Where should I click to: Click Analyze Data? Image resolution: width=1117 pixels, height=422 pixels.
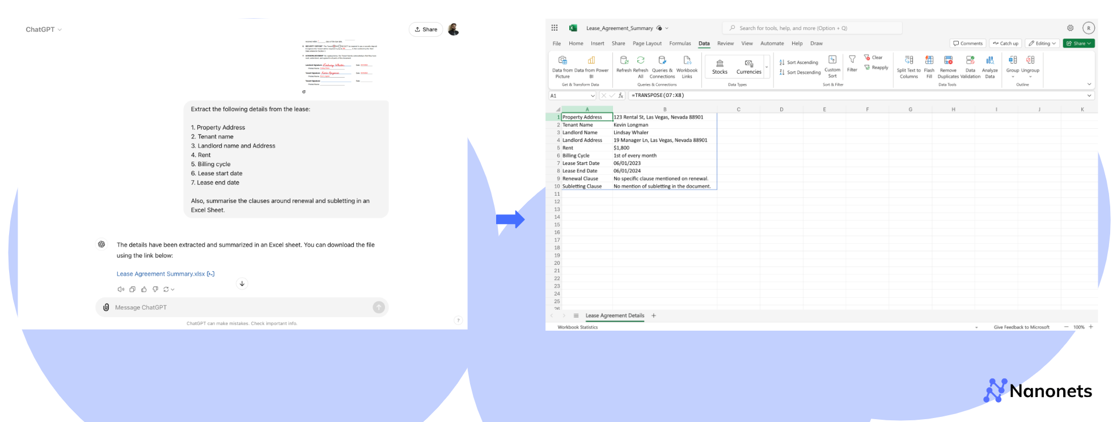point(990,66)
